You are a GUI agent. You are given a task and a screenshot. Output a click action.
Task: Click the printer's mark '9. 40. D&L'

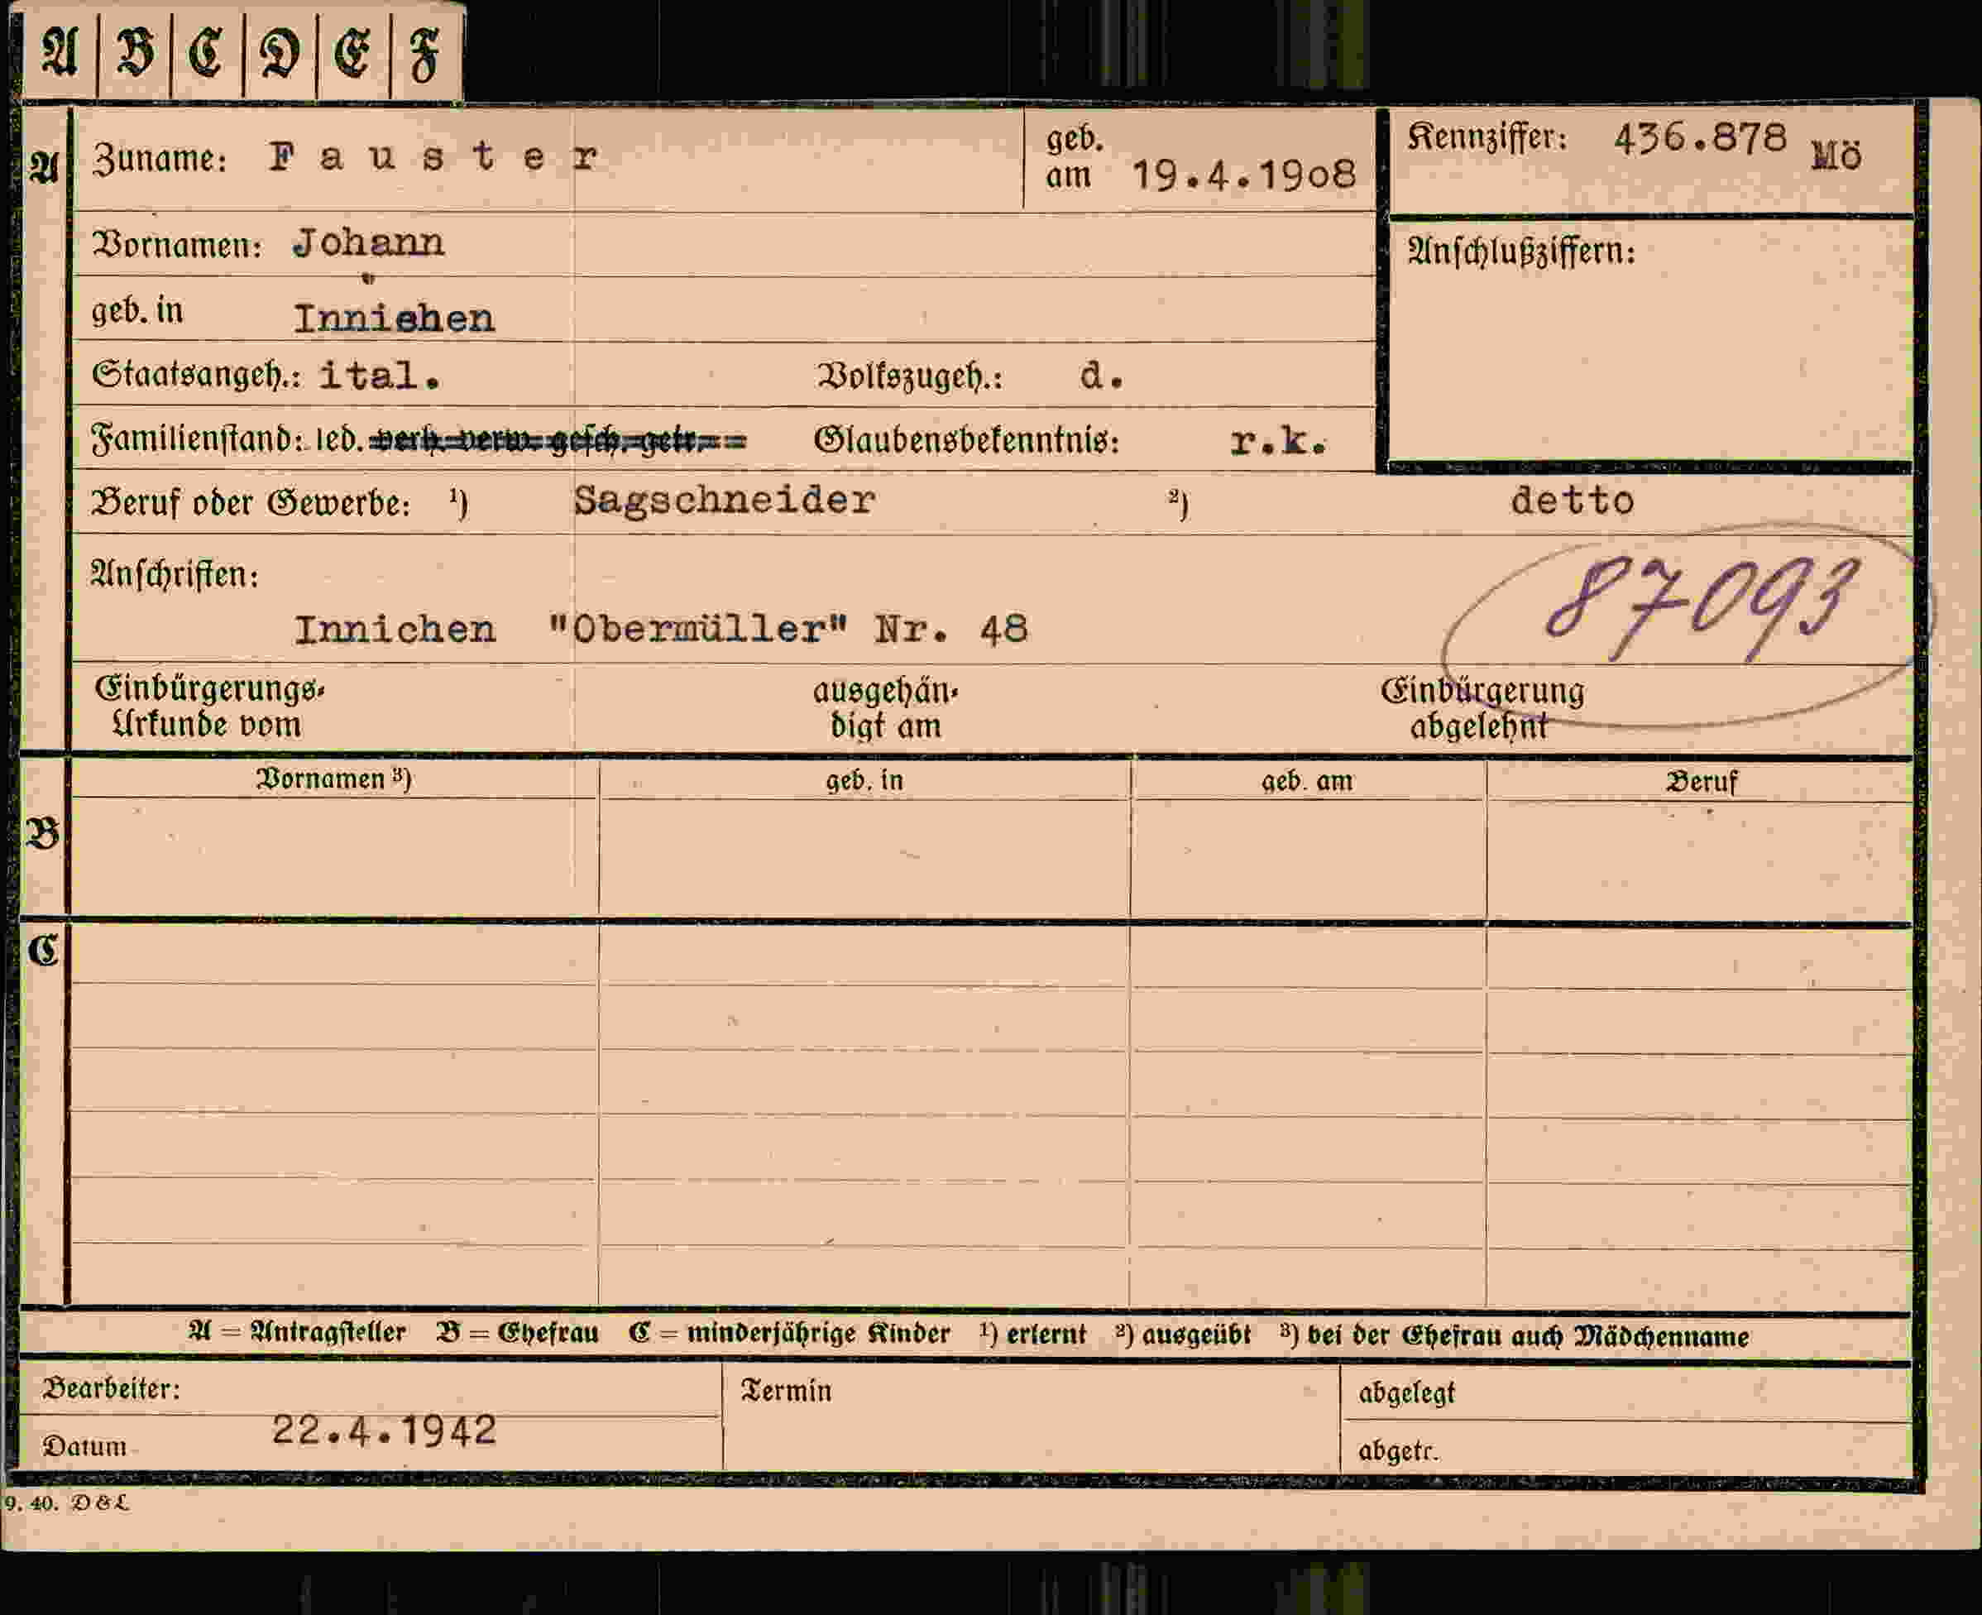[67, 1502]
